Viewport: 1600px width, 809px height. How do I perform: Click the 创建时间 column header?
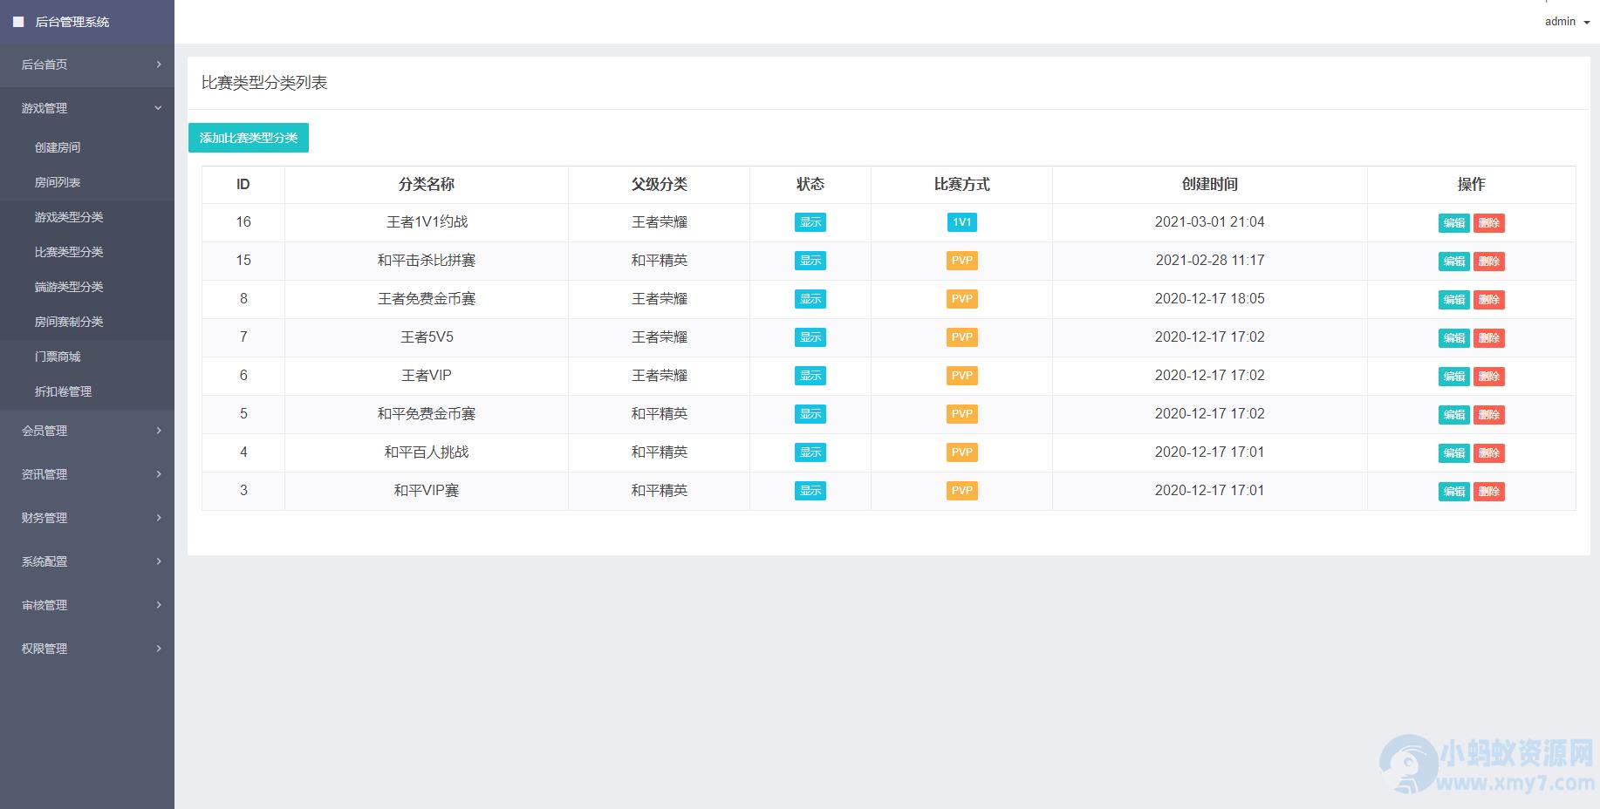point(1210,185)
